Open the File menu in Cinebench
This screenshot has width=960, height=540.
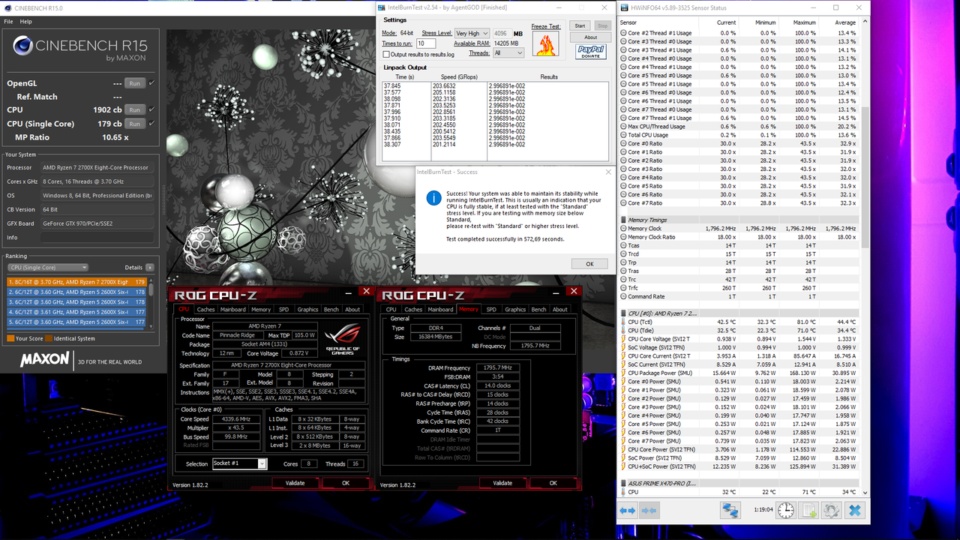coord(9,22)
